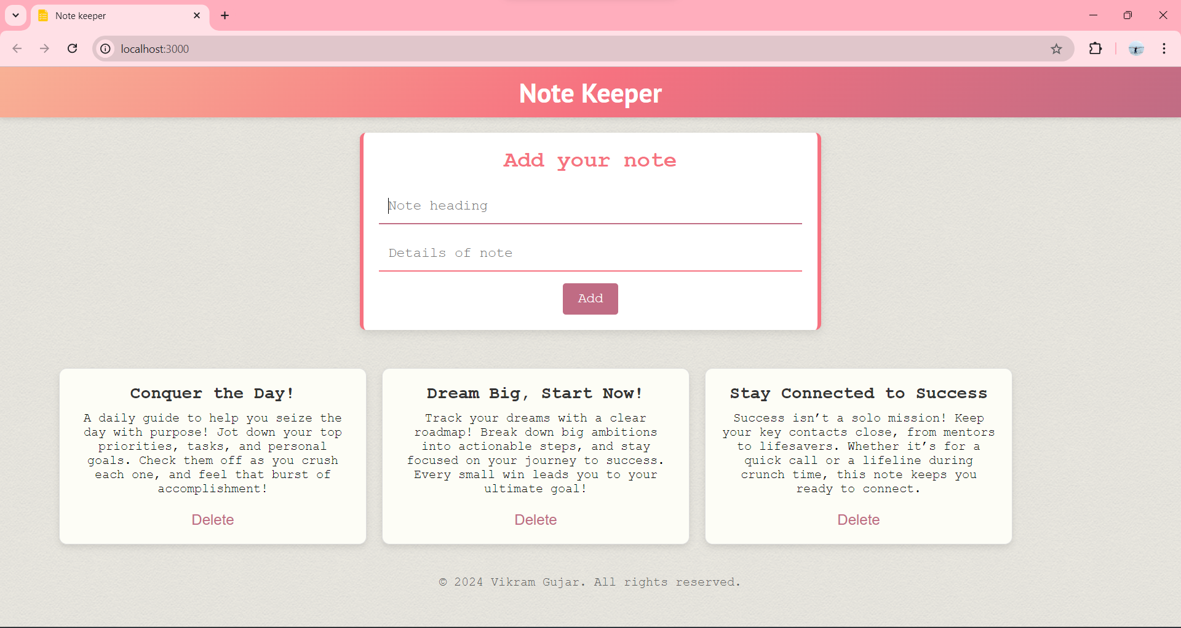
Task: Open the Chrome three-dot menu
Action: coord(1164,49)
